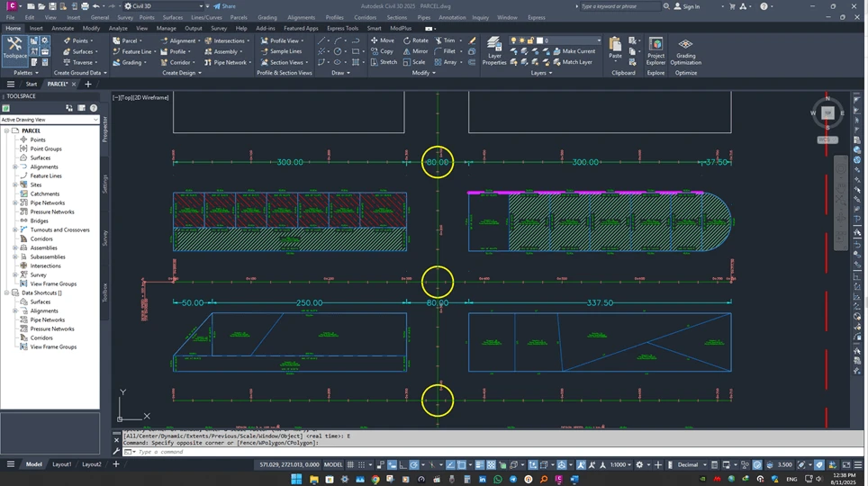
Task: Click the command line input field
Action: pos(270,452)
